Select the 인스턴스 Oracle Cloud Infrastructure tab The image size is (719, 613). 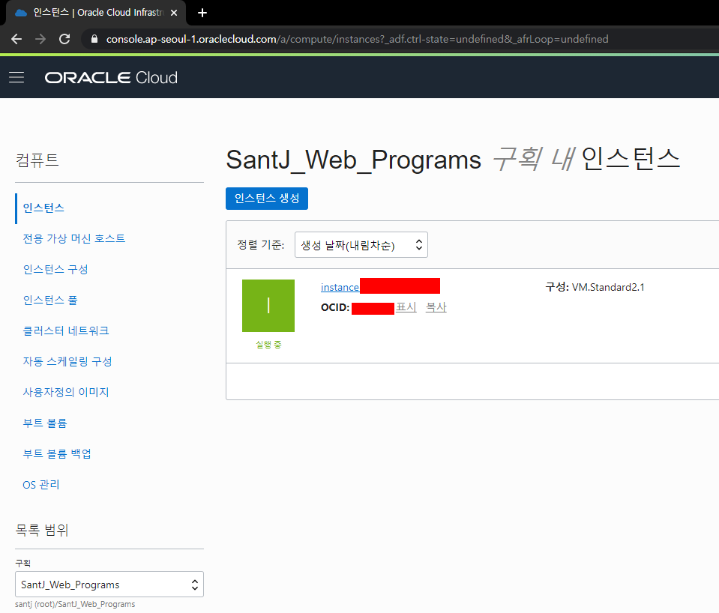pyautogui.click(x=96, y=13)
